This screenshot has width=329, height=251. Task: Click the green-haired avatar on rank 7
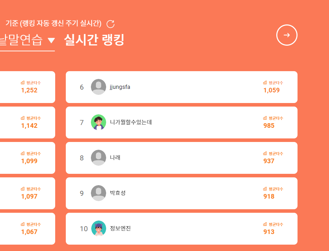click(x=98, y=122)
